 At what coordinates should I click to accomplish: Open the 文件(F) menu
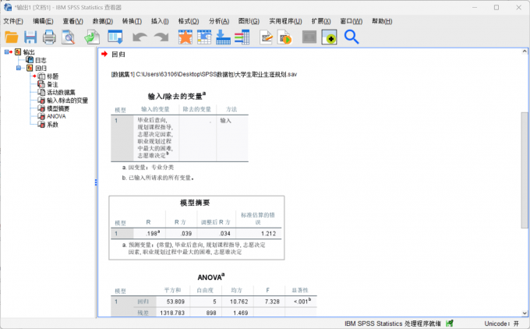coord(13,21)
